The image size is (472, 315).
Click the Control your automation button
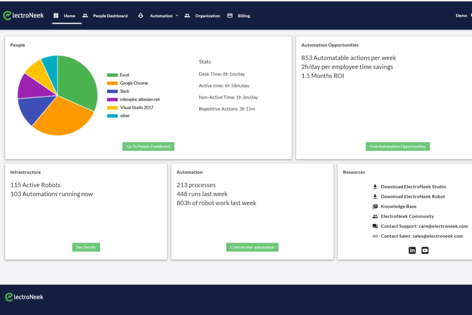pyautogui.click(x=252, y=247)
